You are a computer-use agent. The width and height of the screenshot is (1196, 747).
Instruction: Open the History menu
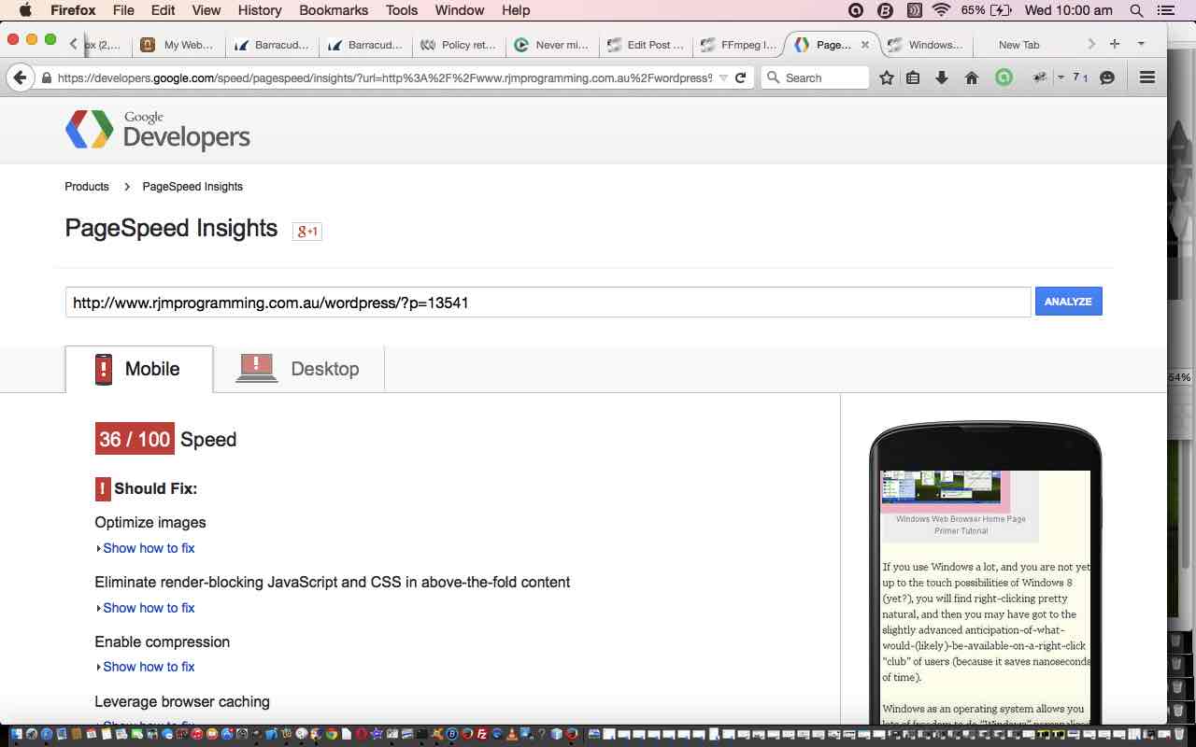[260, 10]
